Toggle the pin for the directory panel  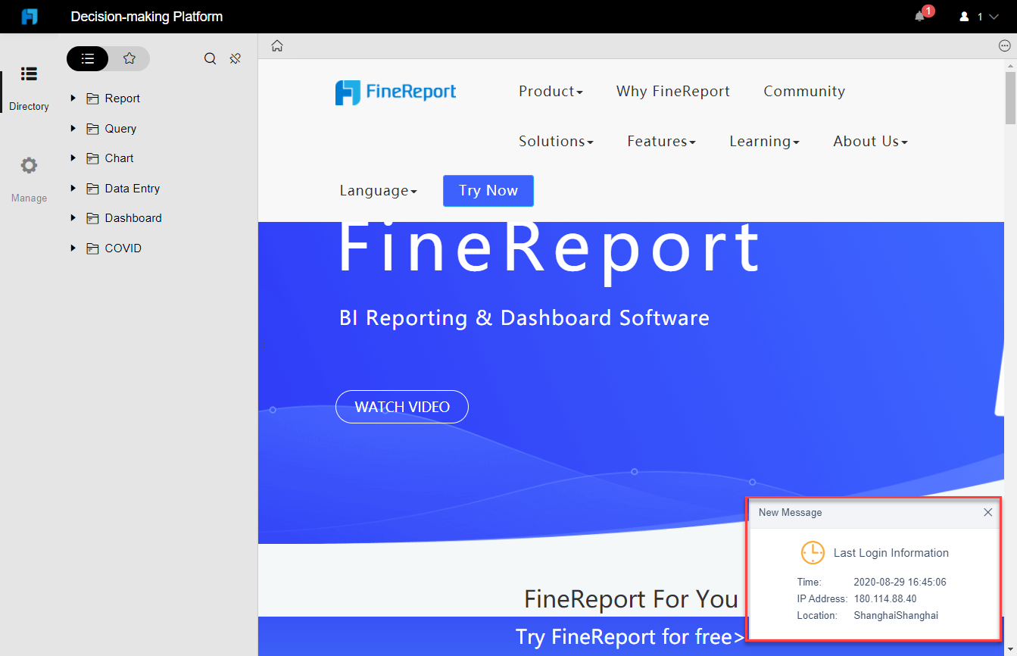235,58
